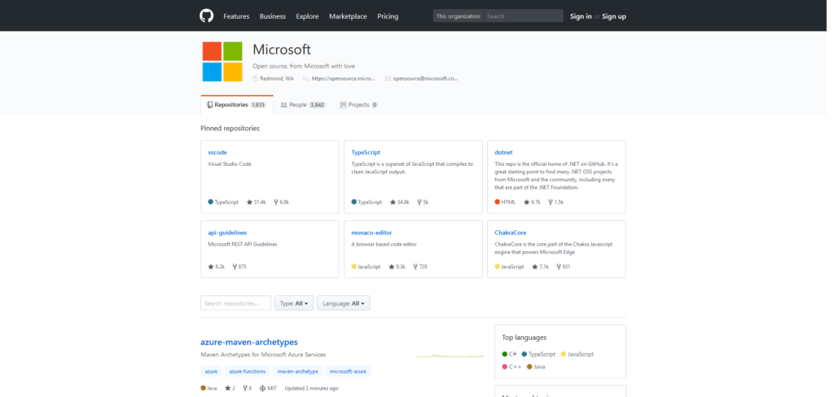Click the TypeScript repo star count 34.8k

coord(400,203)
